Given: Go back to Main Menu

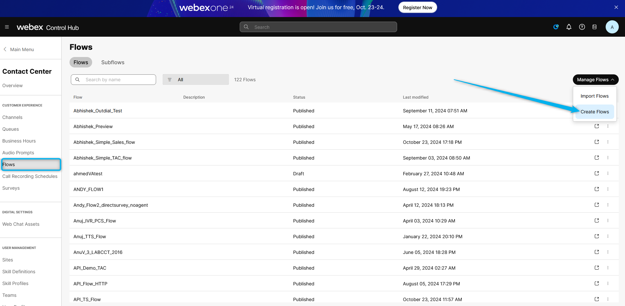Looking at the screenshot, I should click(x=19, y=49).
